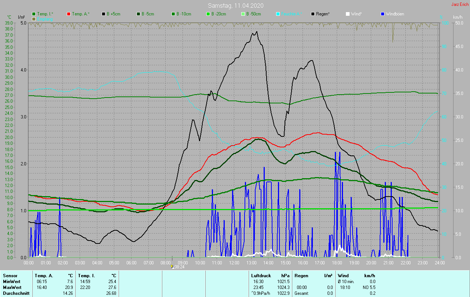Click the 'Temp. A.*' legend label

tap(81, 14)
